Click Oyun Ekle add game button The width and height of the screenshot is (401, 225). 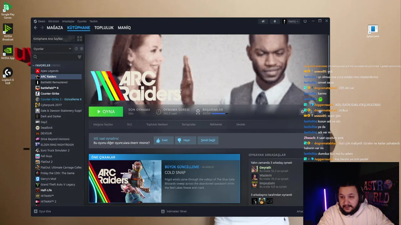point(42,211)
